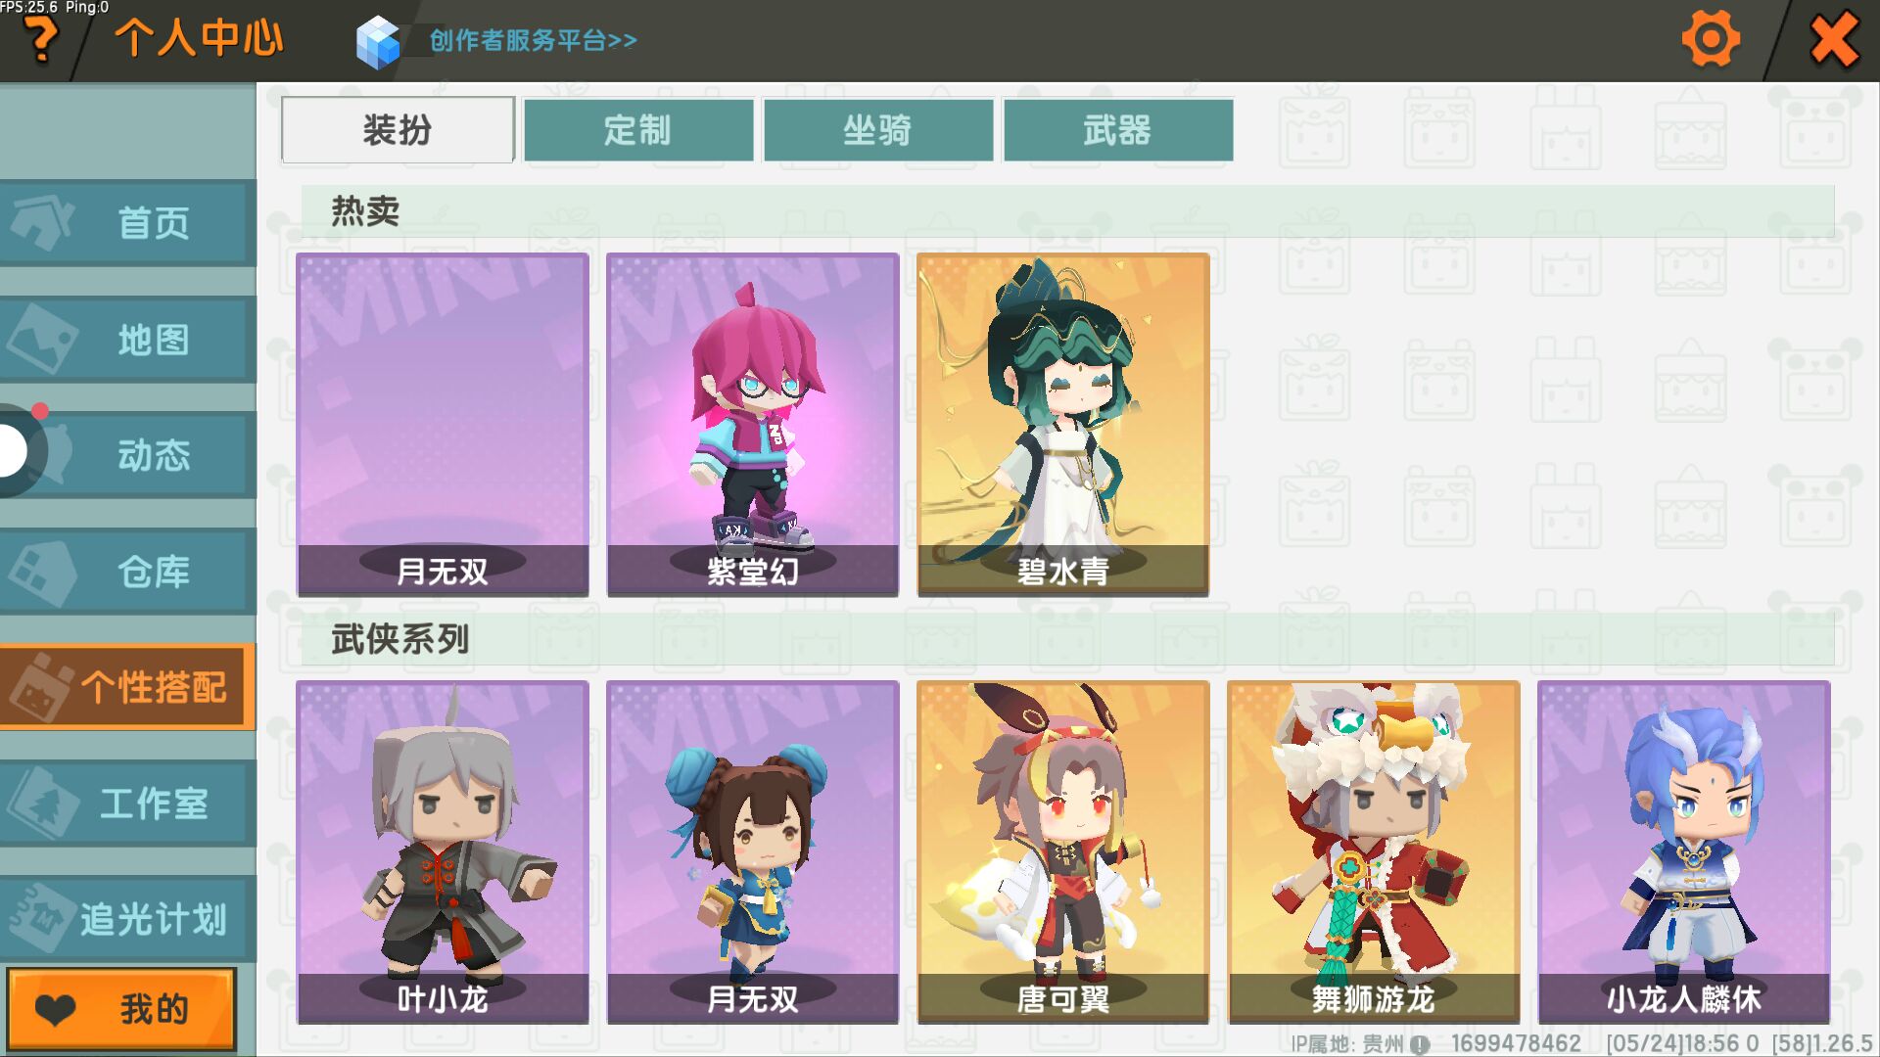Screen dimensions: 1880x1057
Task: Open the 武器 tab
Action: [1118, 129]
